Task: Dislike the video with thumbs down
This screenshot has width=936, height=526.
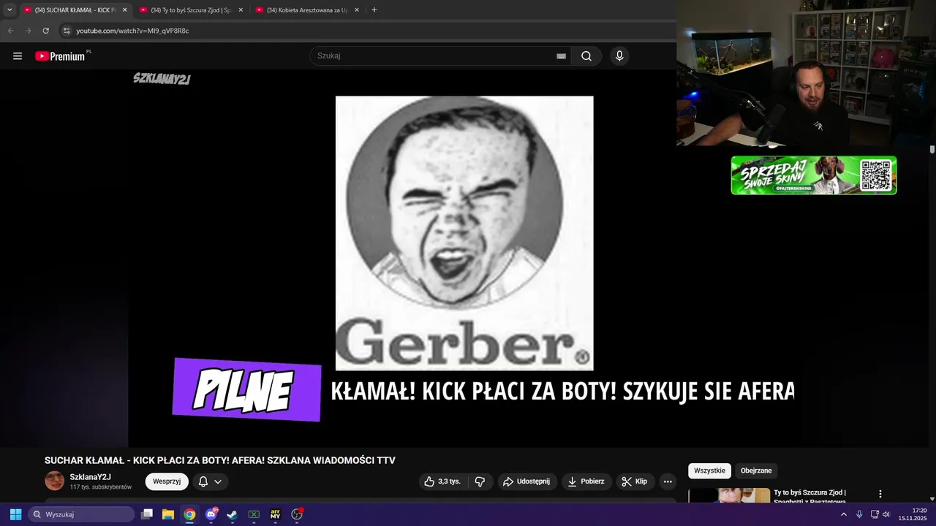Action: pyautogui.click(x=480, y=481)
